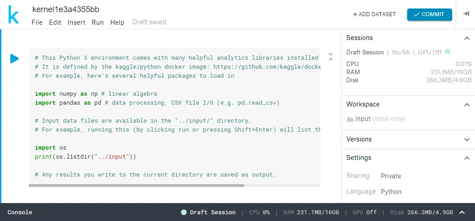The image size is (475, 221).
Task: Click Add Dataset button
Action: pyautogui.click(x=374, y=14)
